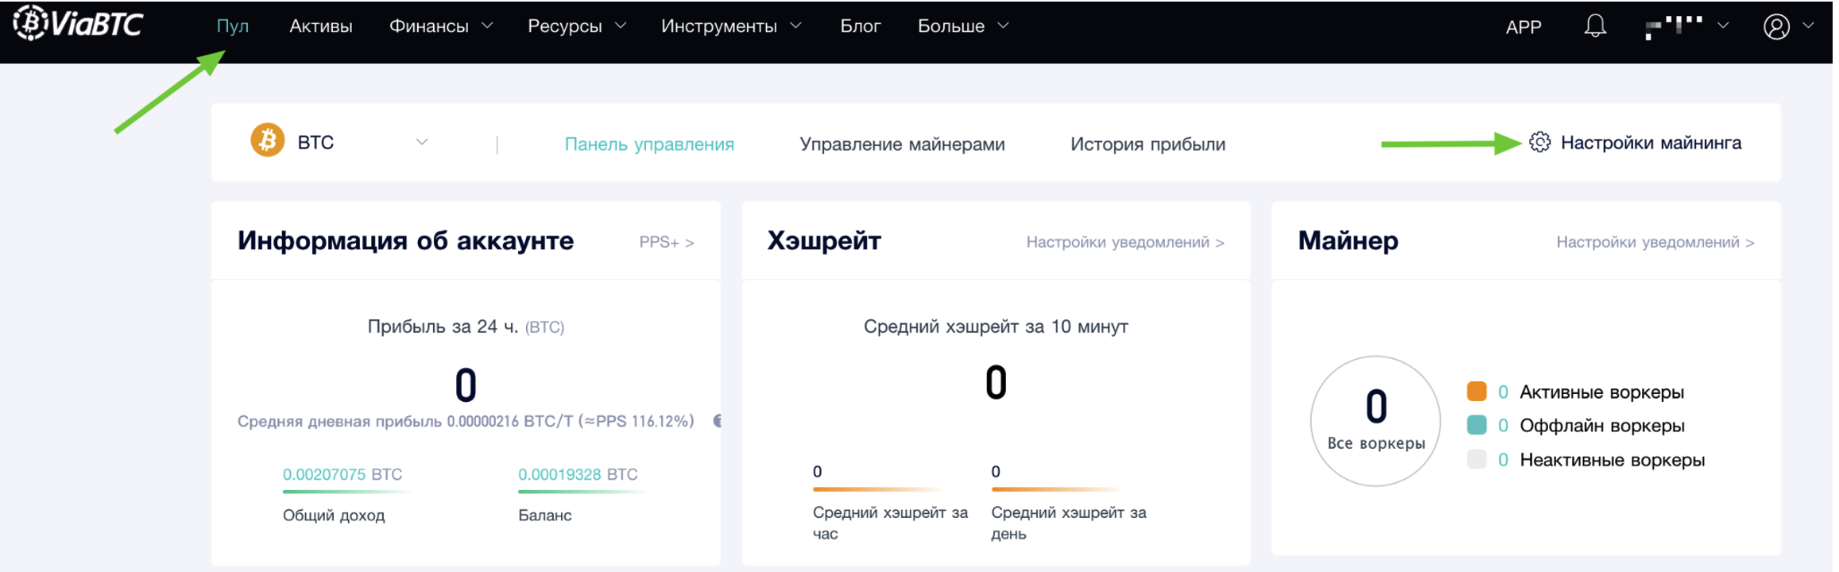Click the PPS+ link in account info

coord(667,242)
